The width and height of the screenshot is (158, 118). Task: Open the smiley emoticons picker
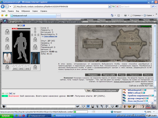112,106
